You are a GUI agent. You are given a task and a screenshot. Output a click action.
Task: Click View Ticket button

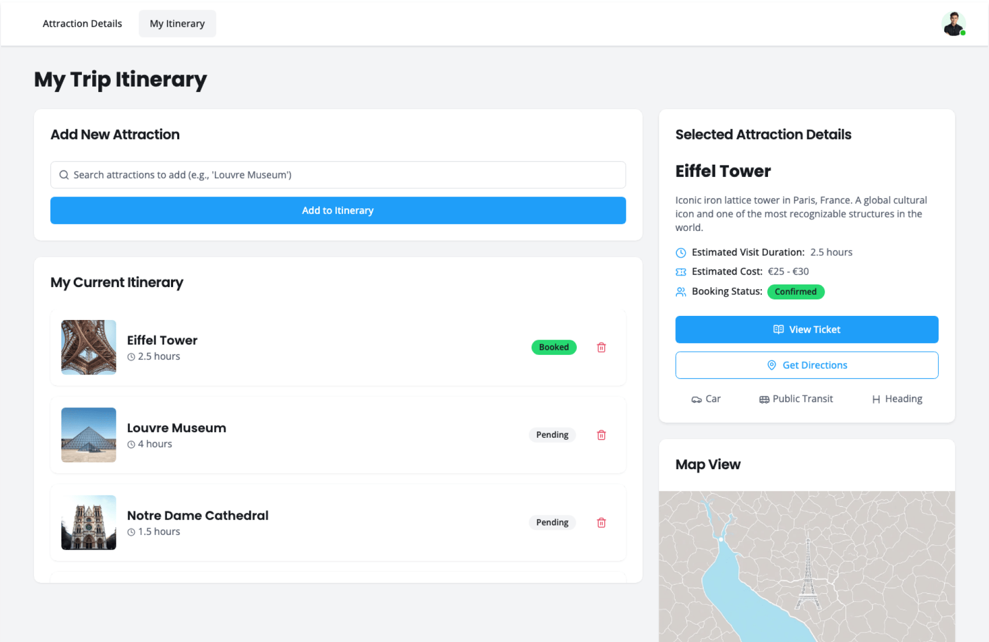(x=807, y=329)
